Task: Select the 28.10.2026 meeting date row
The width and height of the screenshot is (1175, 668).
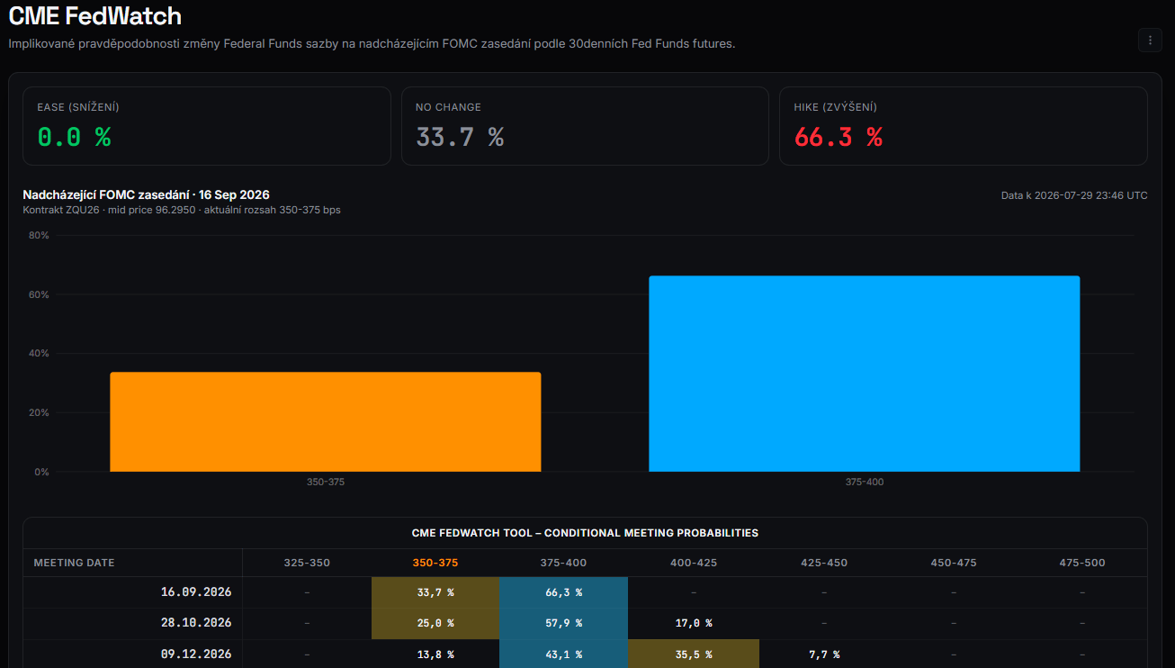Action: (x=585, y=623)
